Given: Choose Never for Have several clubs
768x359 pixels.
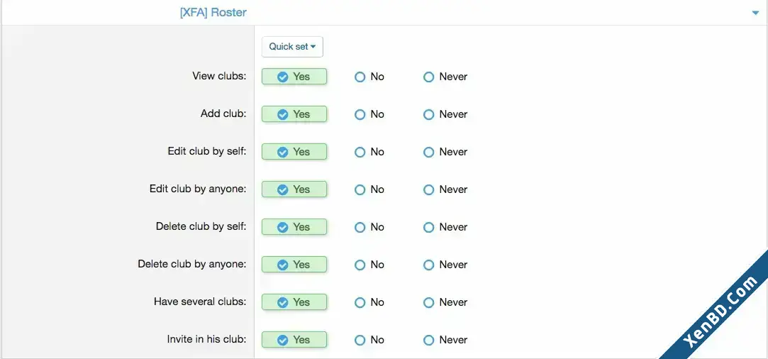Looking at the screenshot, I should 445,303.
